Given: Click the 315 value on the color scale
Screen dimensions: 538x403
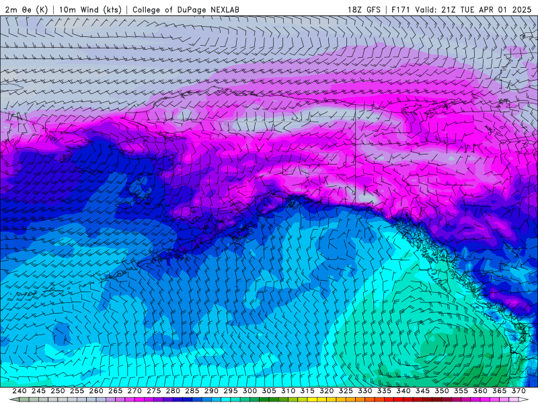Looking at the screenshot, I should tap(307, 391).
